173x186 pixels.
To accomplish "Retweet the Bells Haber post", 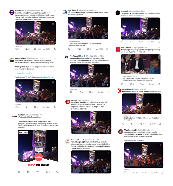I will [26, 49].
